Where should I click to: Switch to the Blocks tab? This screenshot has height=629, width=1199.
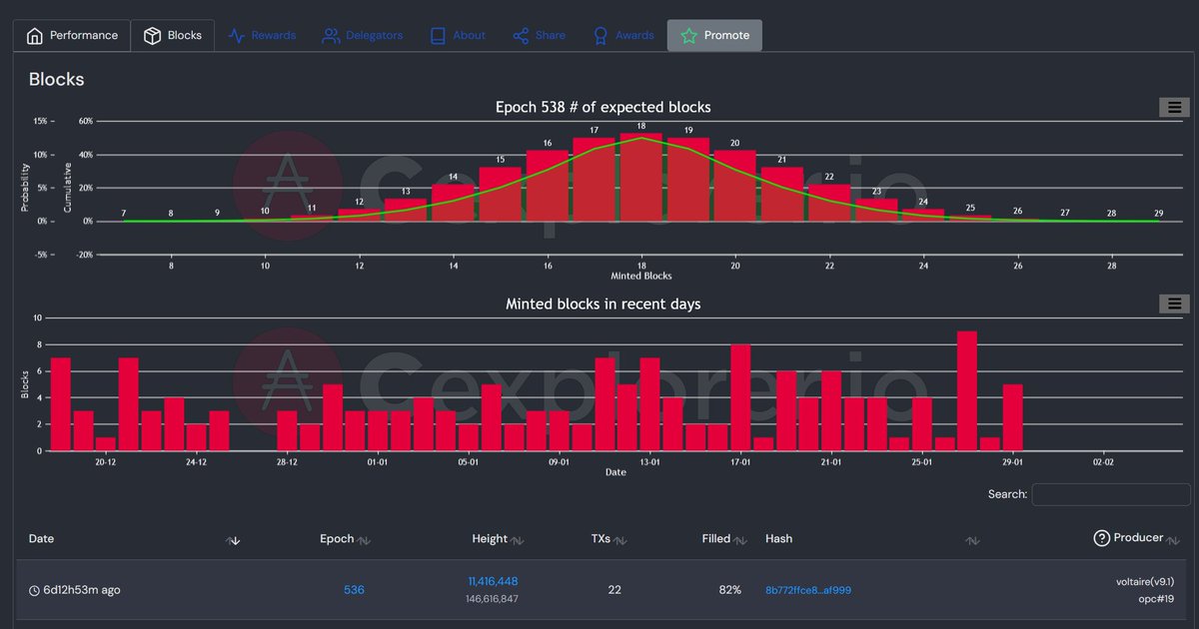pyautogui.click(x=173, y=35)
